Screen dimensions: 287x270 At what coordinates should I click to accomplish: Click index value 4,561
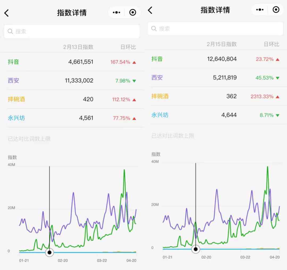tap(86, 118)
